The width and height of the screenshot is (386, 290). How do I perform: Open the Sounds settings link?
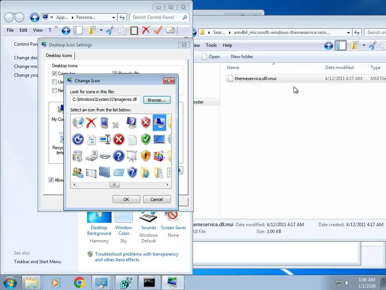(149, 228)
